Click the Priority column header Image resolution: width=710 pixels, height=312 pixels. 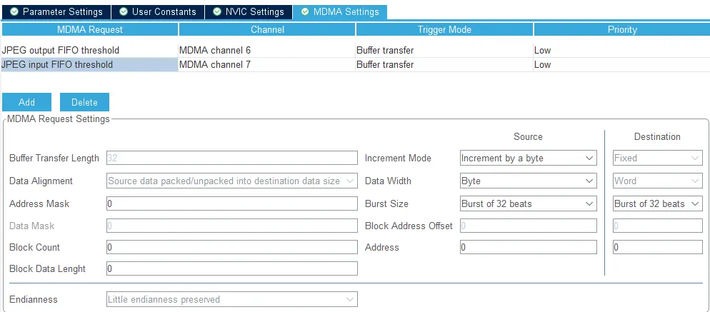[x=621, y=29]
